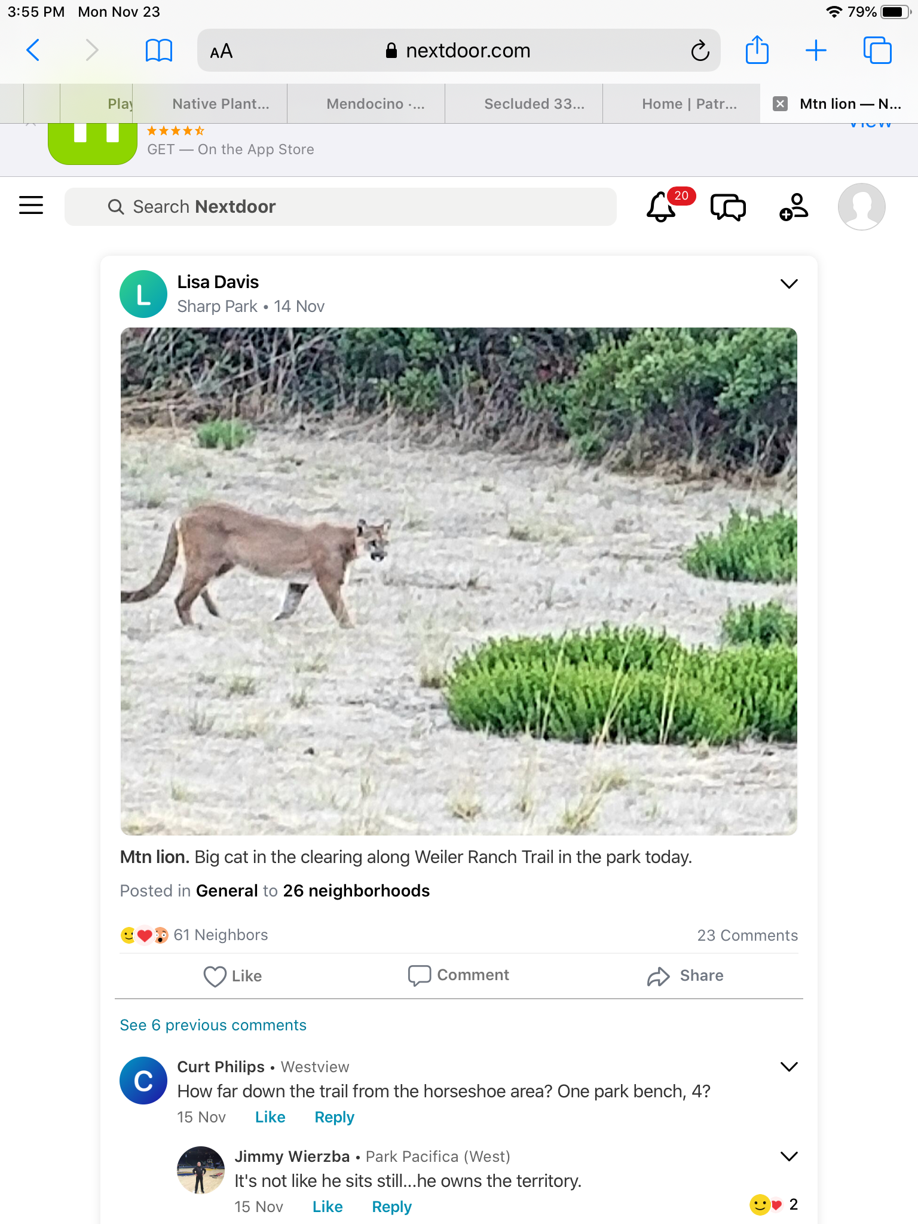
Task: Open options chevron for Curt Philips's comment
Action: (789, 1067)
